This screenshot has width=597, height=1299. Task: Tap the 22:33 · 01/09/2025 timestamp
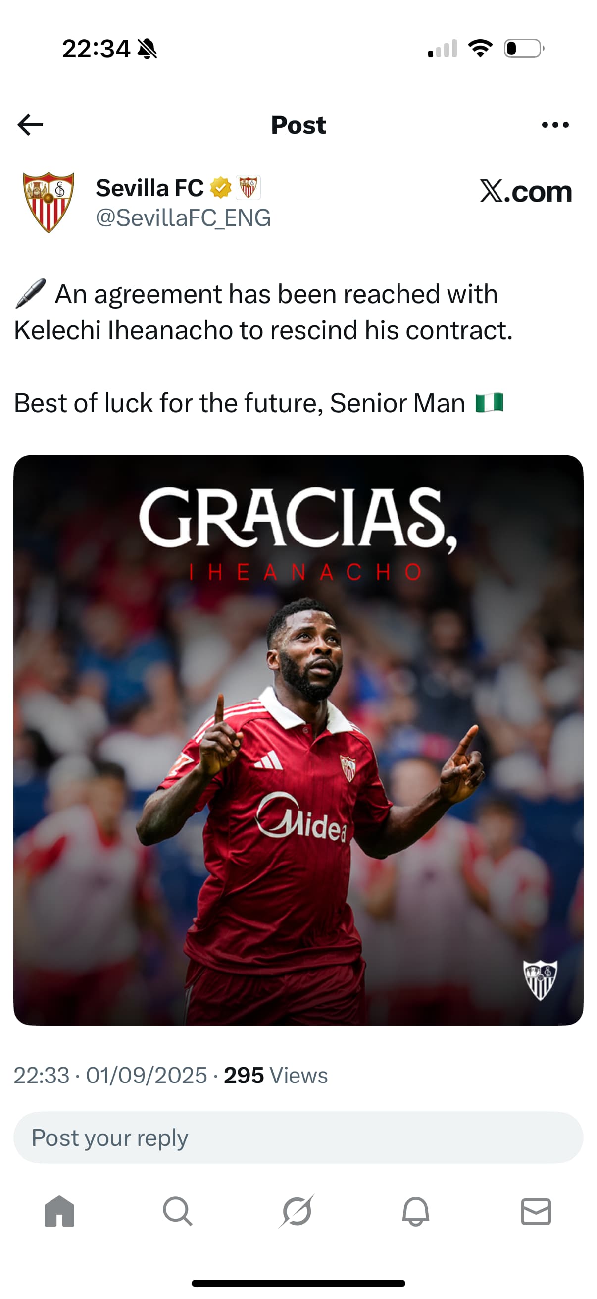coord(110,1075)
